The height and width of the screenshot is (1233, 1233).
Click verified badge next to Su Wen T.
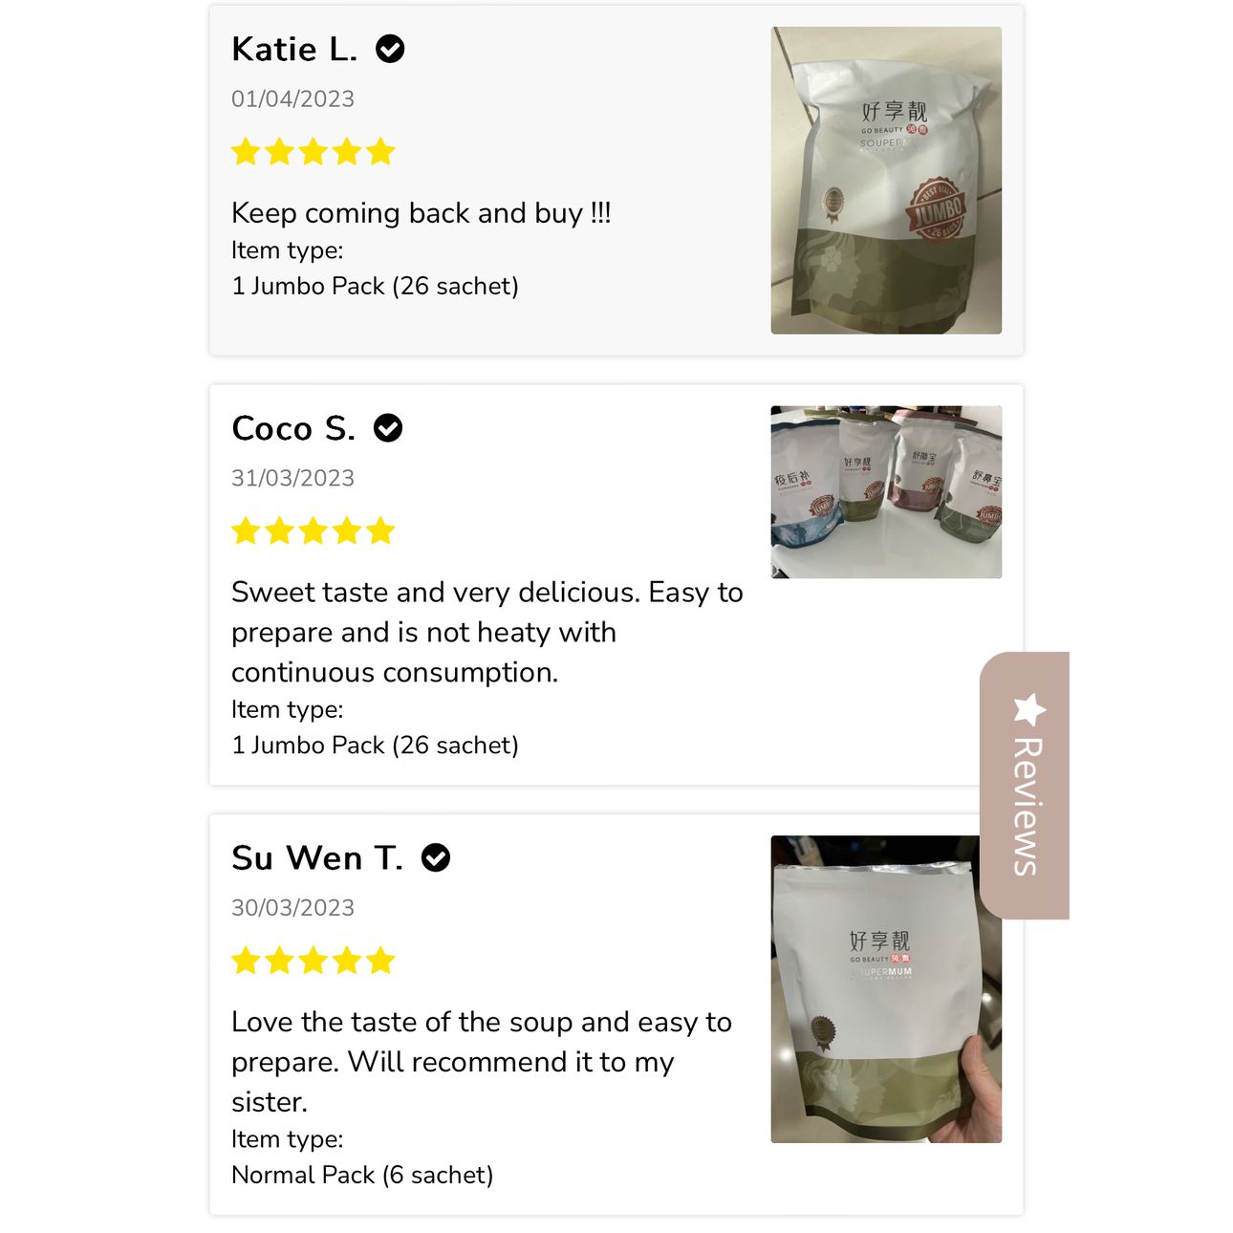pyautogui.click(x=436, y=858)
